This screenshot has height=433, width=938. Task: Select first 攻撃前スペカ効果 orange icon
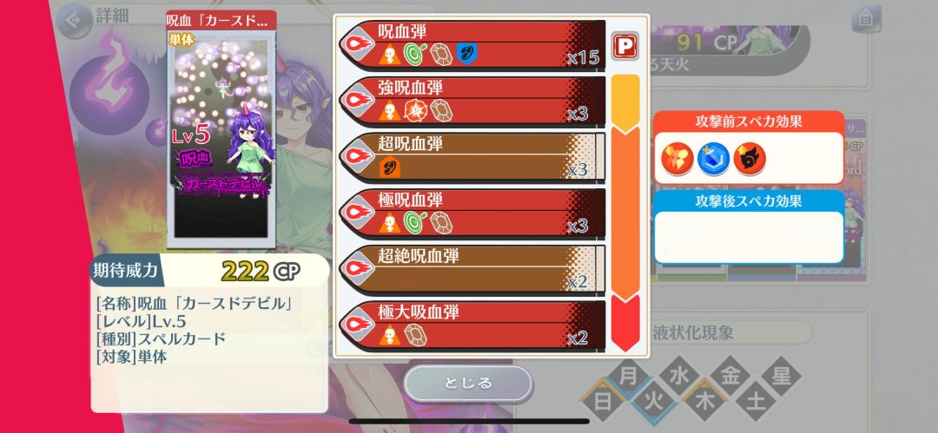677,159
